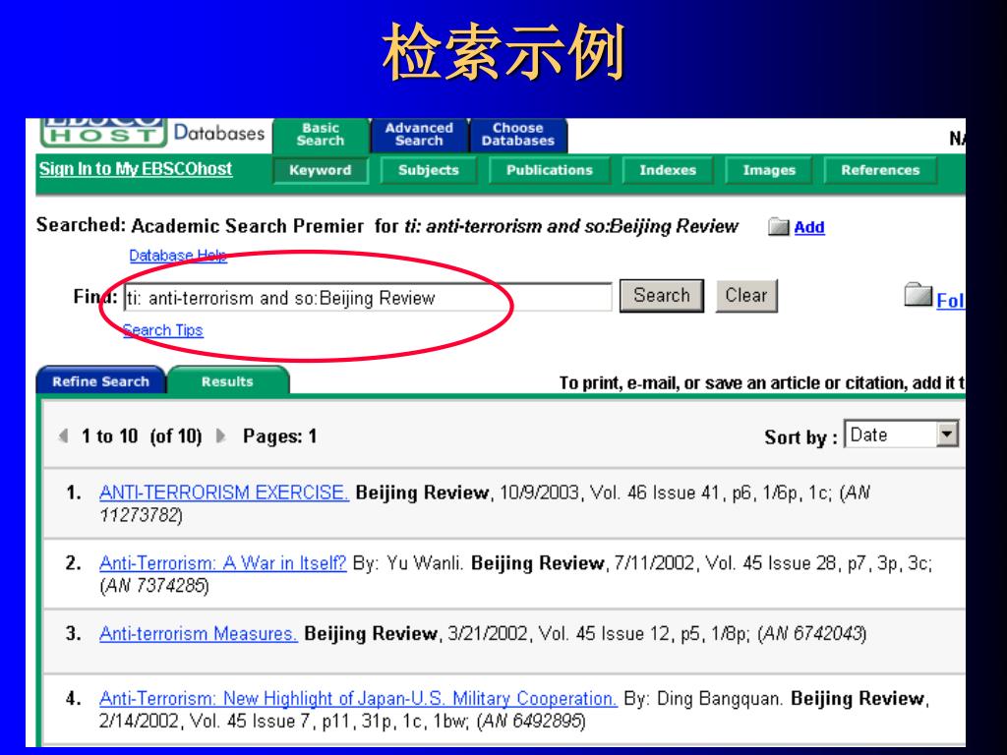
Task: Open Anti-terrorism Measures article link
Action: (199, 634)
